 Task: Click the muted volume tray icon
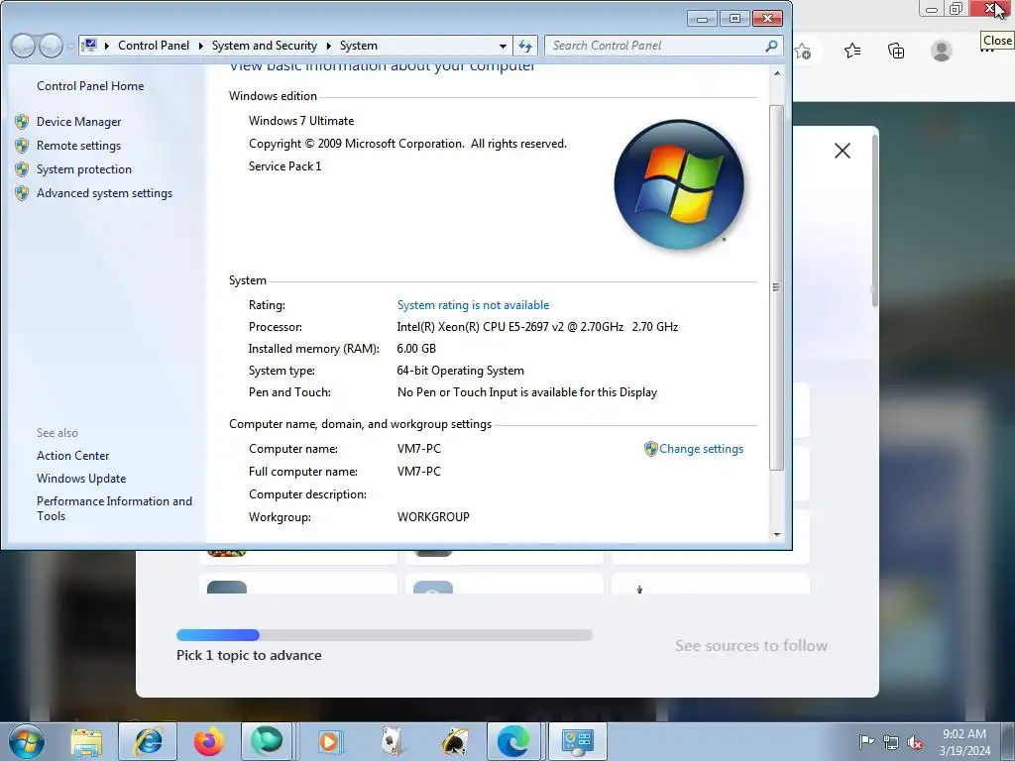[915, 741]
